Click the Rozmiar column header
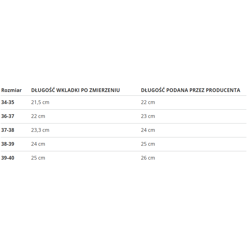The width and height of the screenshot is (247, 247). tap(11, 90)
